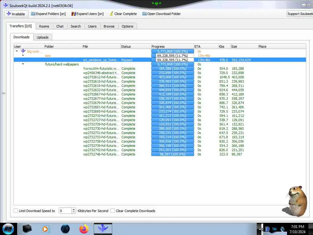Sort by the Folder column header
The width and height of the screenshot is (313, 235).
pos(63,47)
